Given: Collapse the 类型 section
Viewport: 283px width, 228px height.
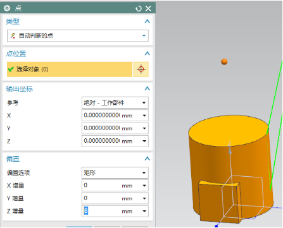Looking at the screenshot, I should 147,21.
